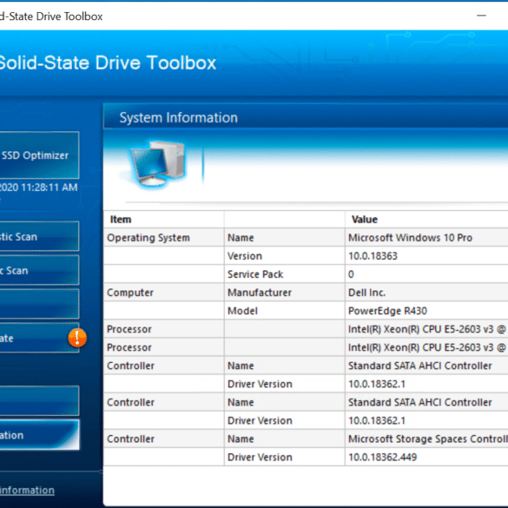
Task: Select the Dell Inc. manufacturer value
Action: (366, 293)
